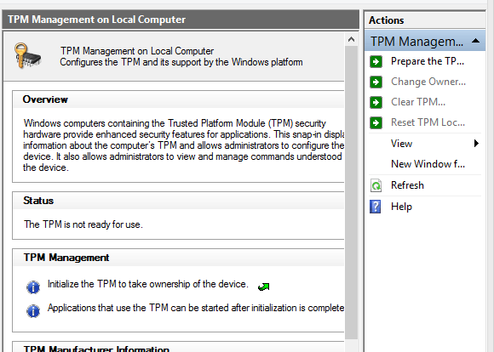494x352 pixels.
Task: Open Prepare the TPM action
Action: 428,61
